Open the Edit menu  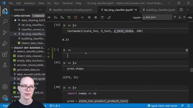point(18,3)
